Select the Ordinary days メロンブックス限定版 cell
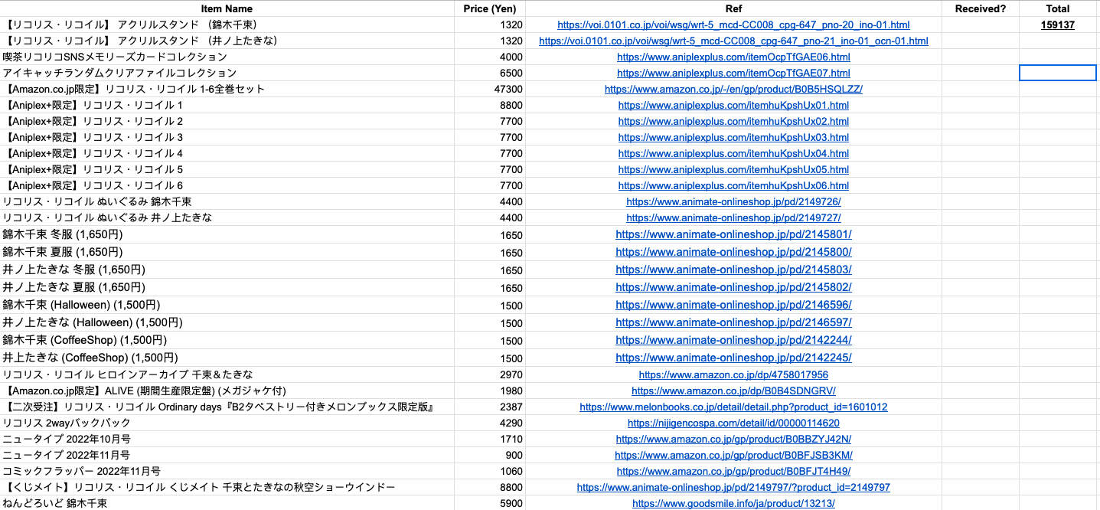The image size is (1100, 510). [x=227, y=407]
